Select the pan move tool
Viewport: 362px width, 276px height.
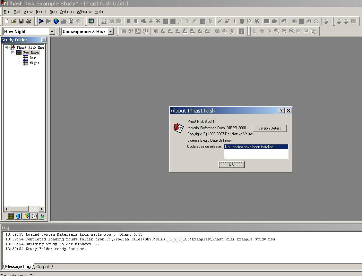[262, 31]
